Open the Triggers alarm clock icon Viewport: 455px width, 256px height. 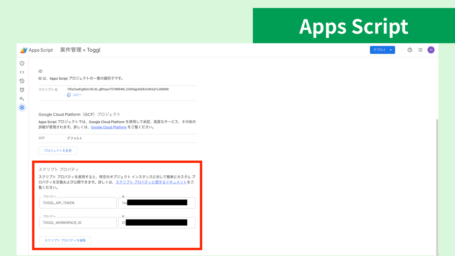tap(22, 90)
